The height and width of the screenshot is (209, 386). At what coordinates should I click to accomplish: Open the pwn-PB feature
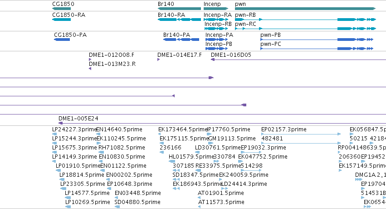[317, 40]
